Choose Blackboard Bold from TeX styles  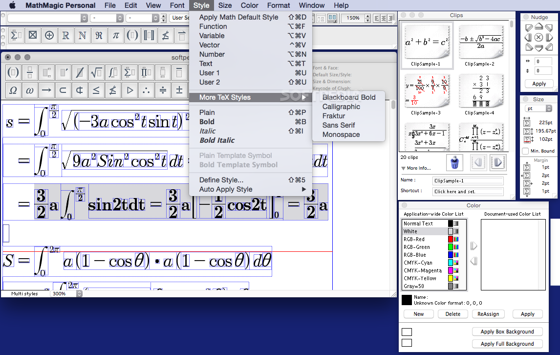348,97
